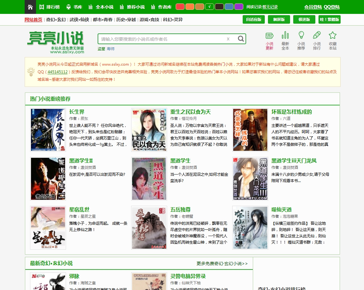Open the 噬仙灭道 book cover
364x290 pixels.
(250, 228)
